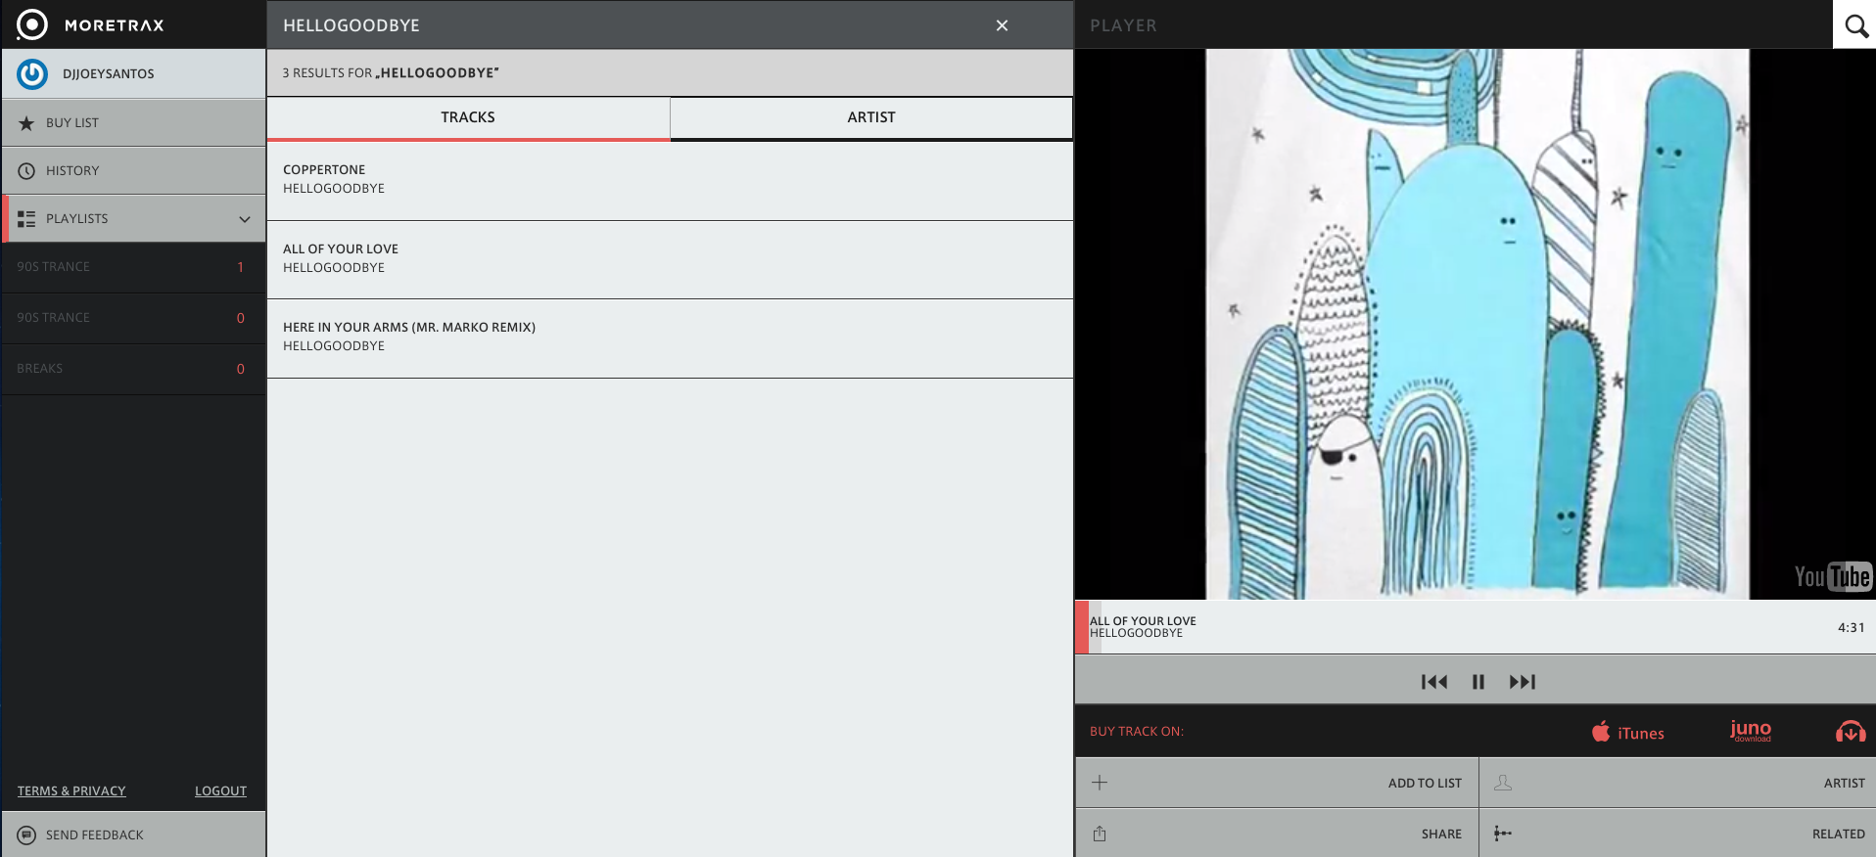Switch to the Artist tab

tap(870, 117)
